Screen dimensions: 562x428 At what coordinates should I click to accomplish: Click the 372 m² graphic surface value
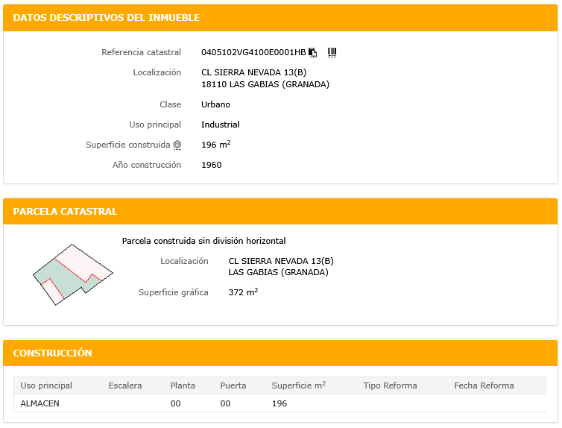tap(243, 293)
